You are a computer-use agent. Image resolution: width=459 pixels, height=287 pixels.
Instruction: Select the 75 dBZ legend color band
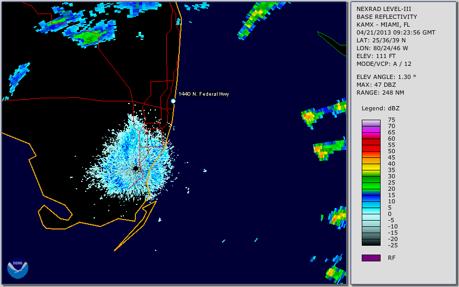coord(371,123)
